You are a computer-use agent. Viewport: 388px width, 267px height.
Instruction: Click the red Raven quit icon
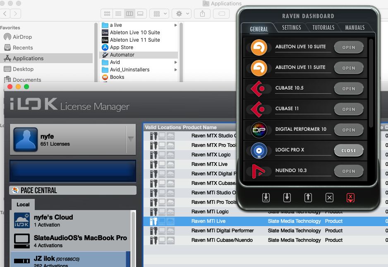350,198
